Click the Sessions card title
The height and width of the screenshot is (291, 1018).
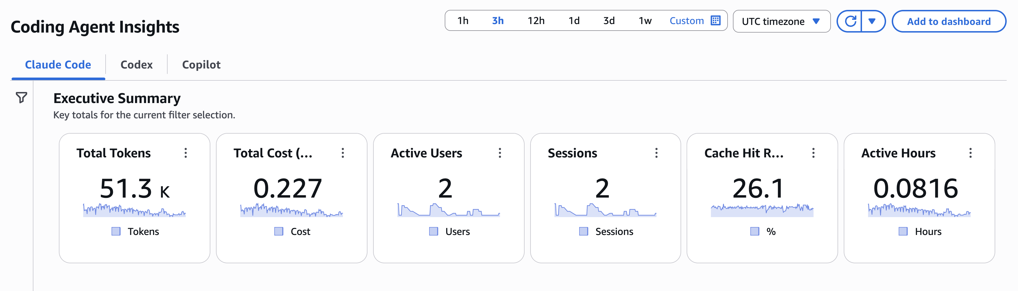click(x=572, y=153)
